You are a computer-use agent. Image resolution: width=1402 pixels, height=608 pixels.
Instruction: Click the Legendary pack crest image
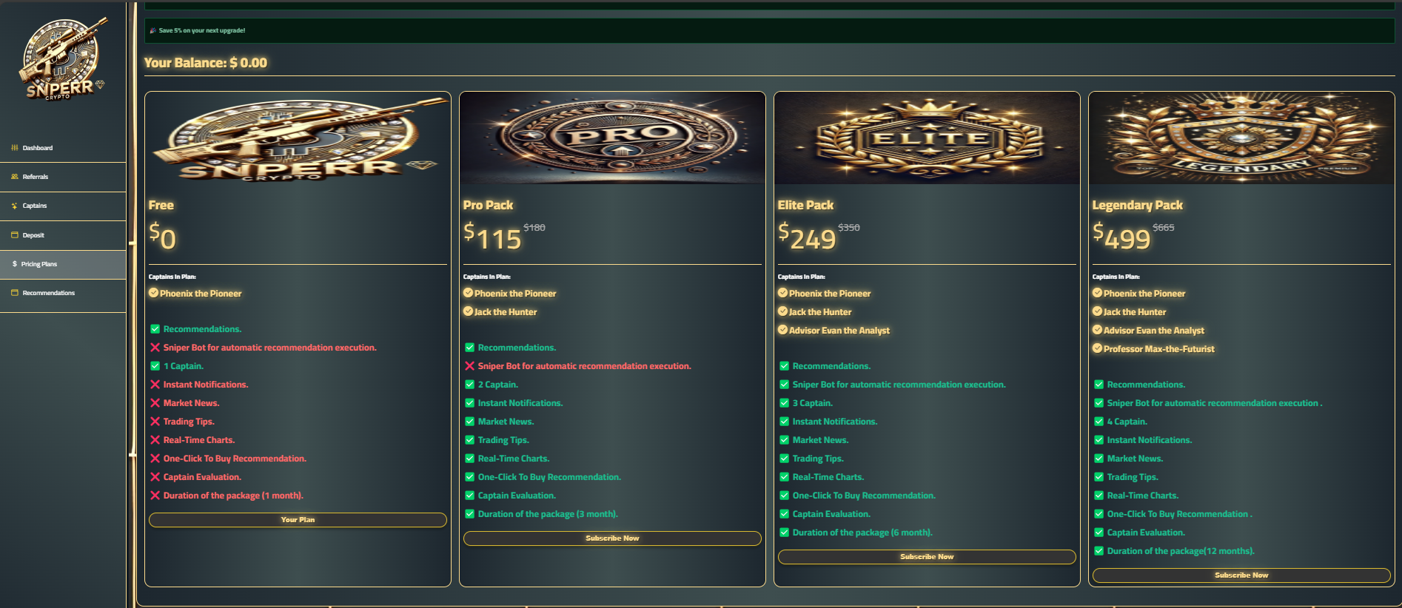(1241, 138)
